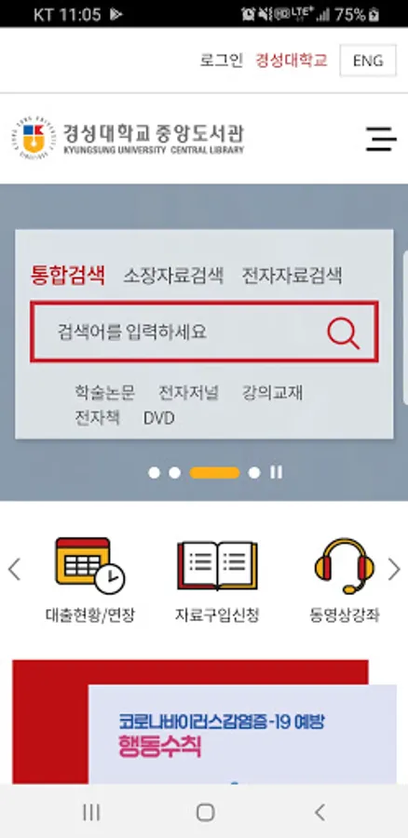Open 자료구입신청 book icon
408x838 pixels.
point(217,565)
